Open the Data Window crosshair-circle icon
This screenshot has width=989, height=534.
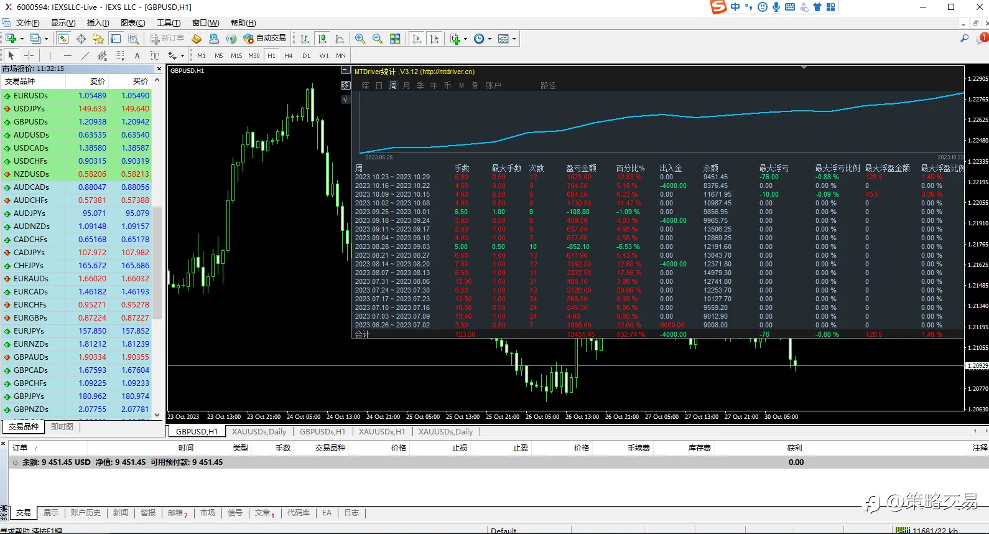pos(81,39)
